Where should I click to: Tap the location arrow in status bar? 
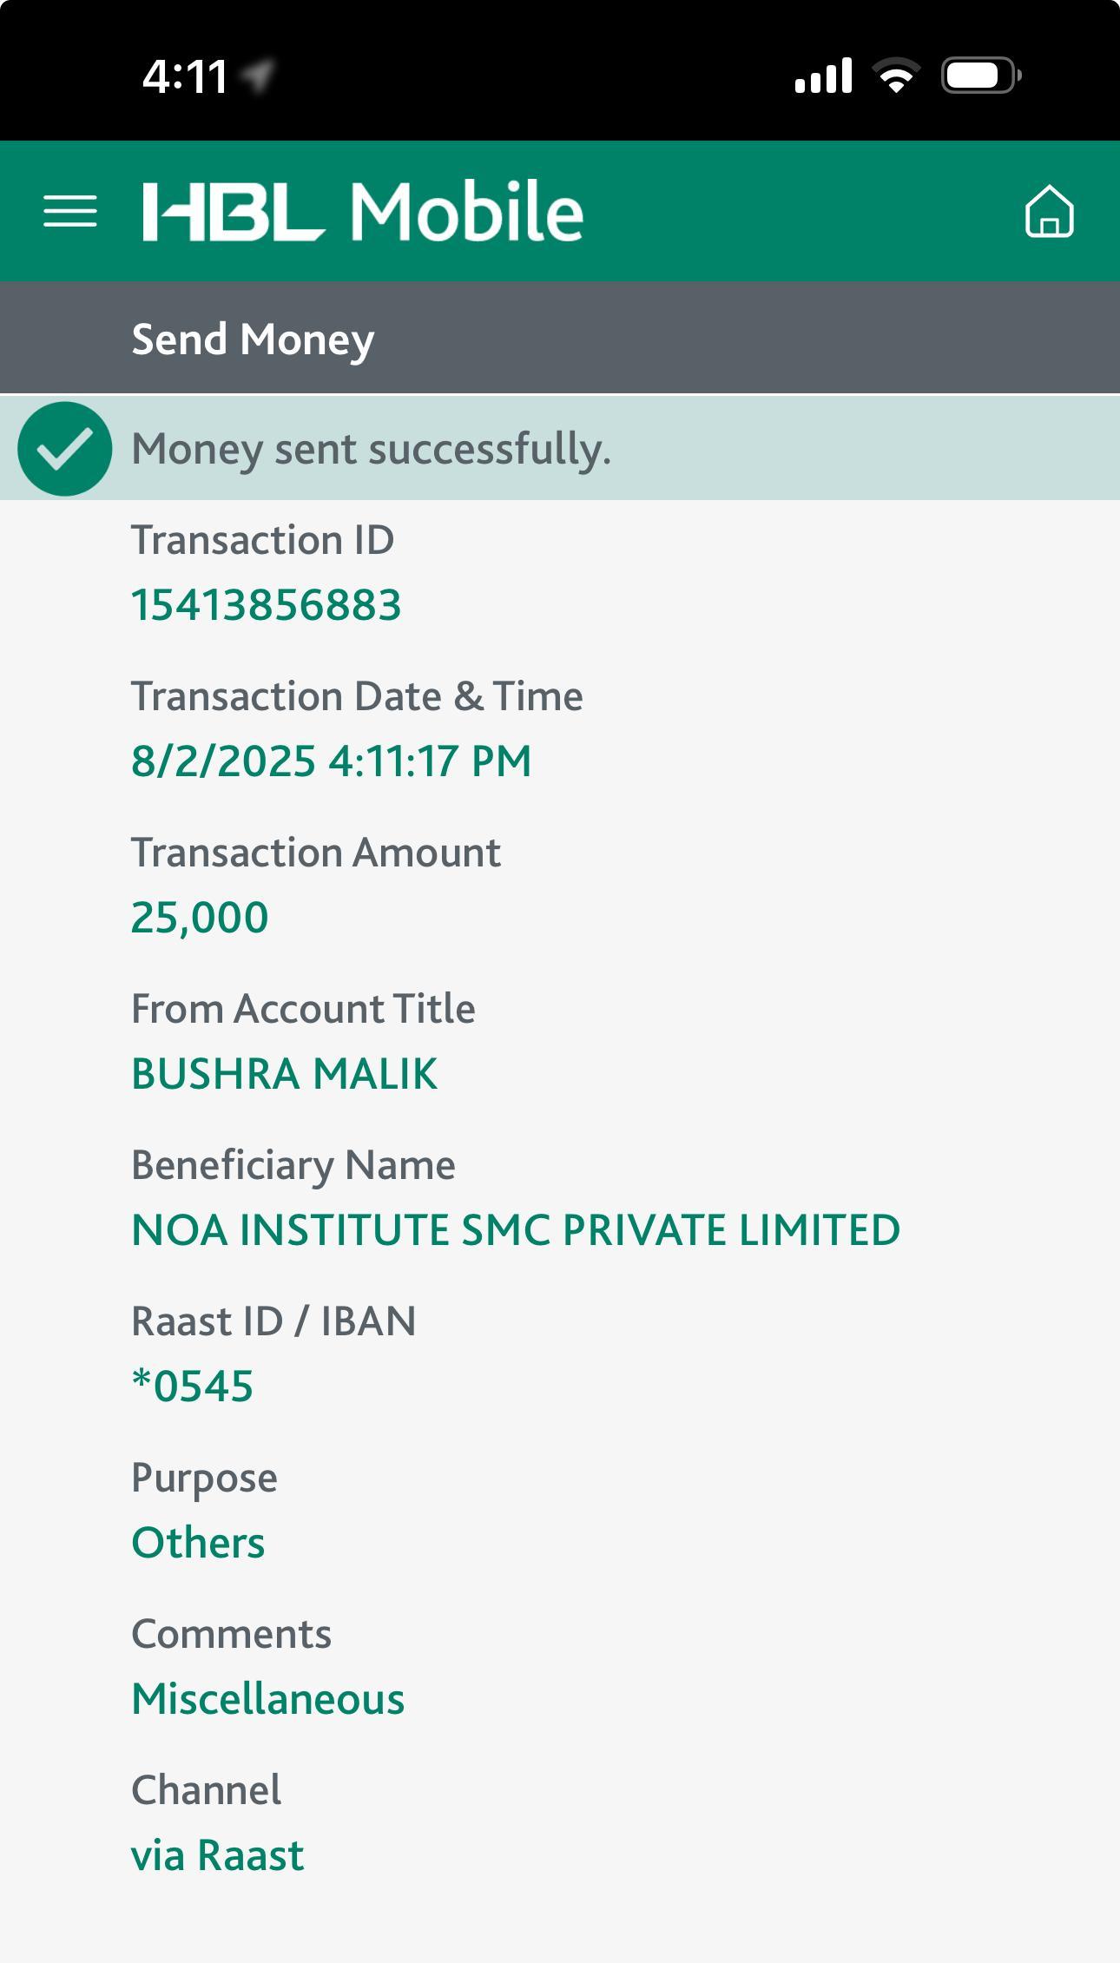point(259,76)
